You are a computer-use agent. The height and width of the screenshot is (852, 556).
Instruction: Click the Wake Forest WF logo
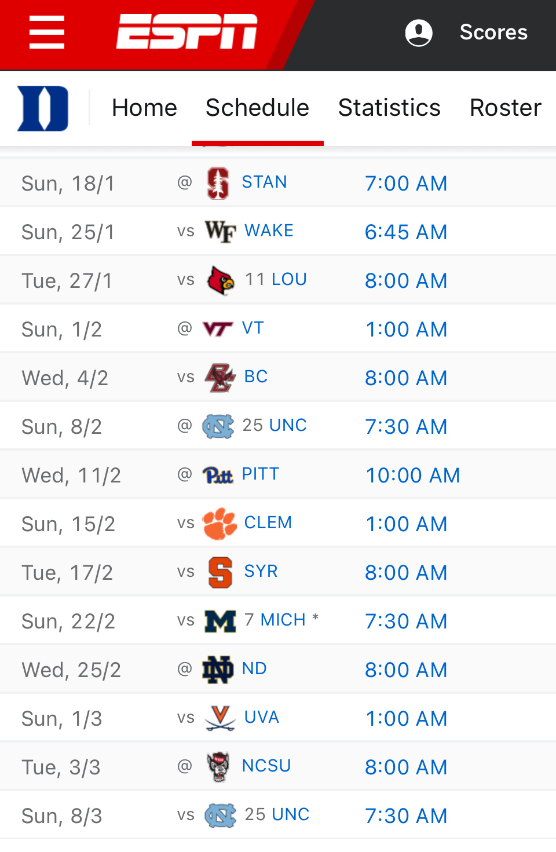220,232
